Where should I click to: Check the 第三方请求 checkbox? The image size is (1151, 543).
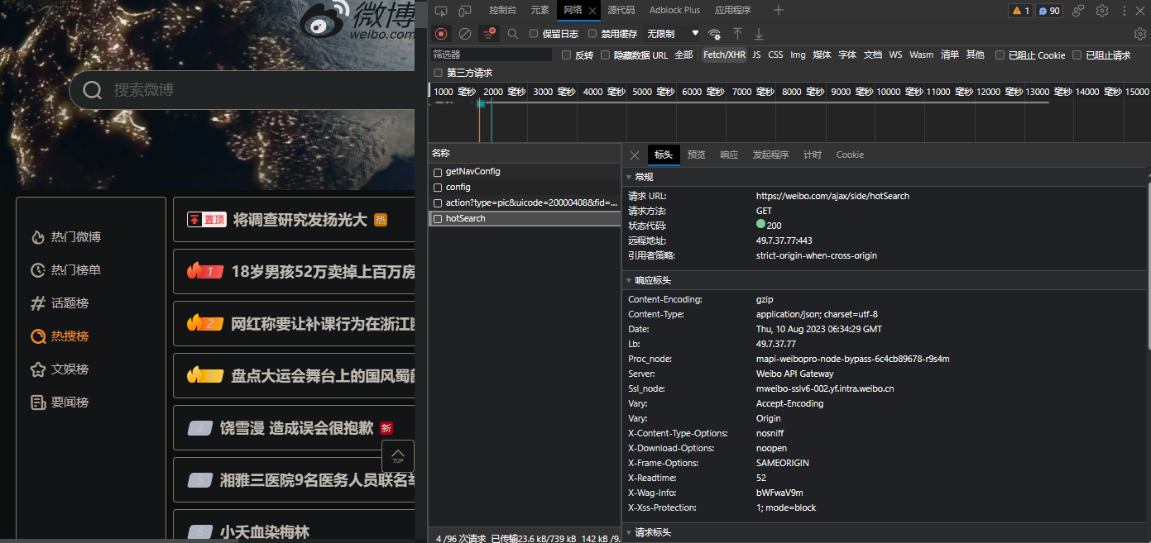439,73
